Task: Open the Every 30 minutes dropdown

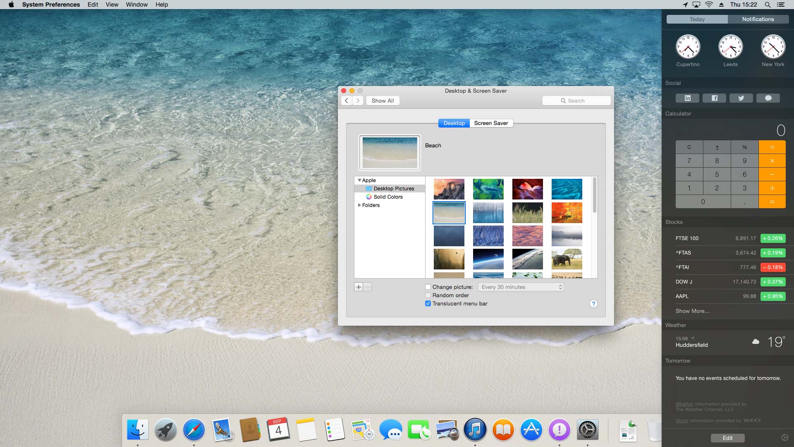Action: [521, 287]
